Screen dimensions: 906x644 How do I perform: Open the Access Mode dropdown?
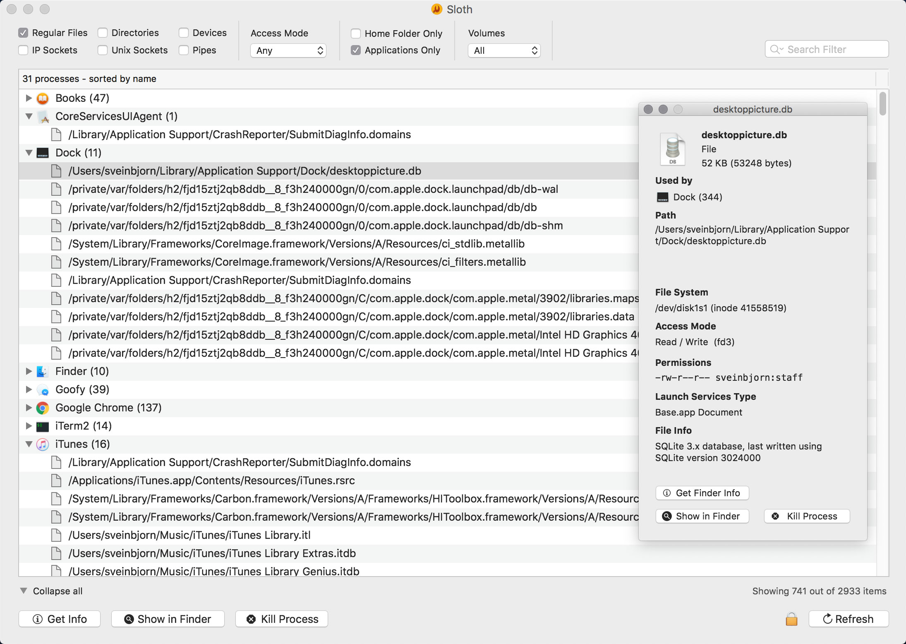click(x=287, y=49)
